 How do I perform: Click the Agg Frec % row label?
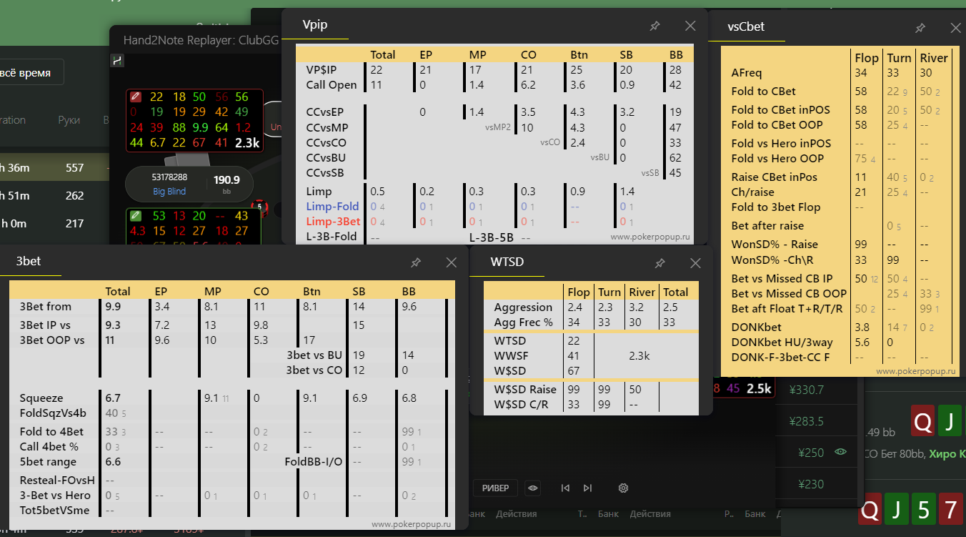(524, 322)
